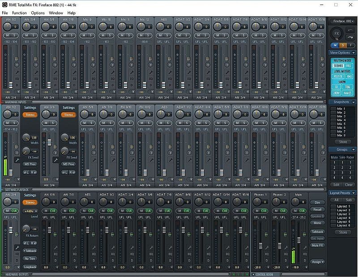Click the FX Return knob in output AN 3/4 settings
The height and width of the screenshot is (277, 358).
click(x=26, y=229)
